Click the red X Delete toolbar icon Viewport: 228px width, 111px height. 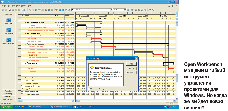[46, 10]
